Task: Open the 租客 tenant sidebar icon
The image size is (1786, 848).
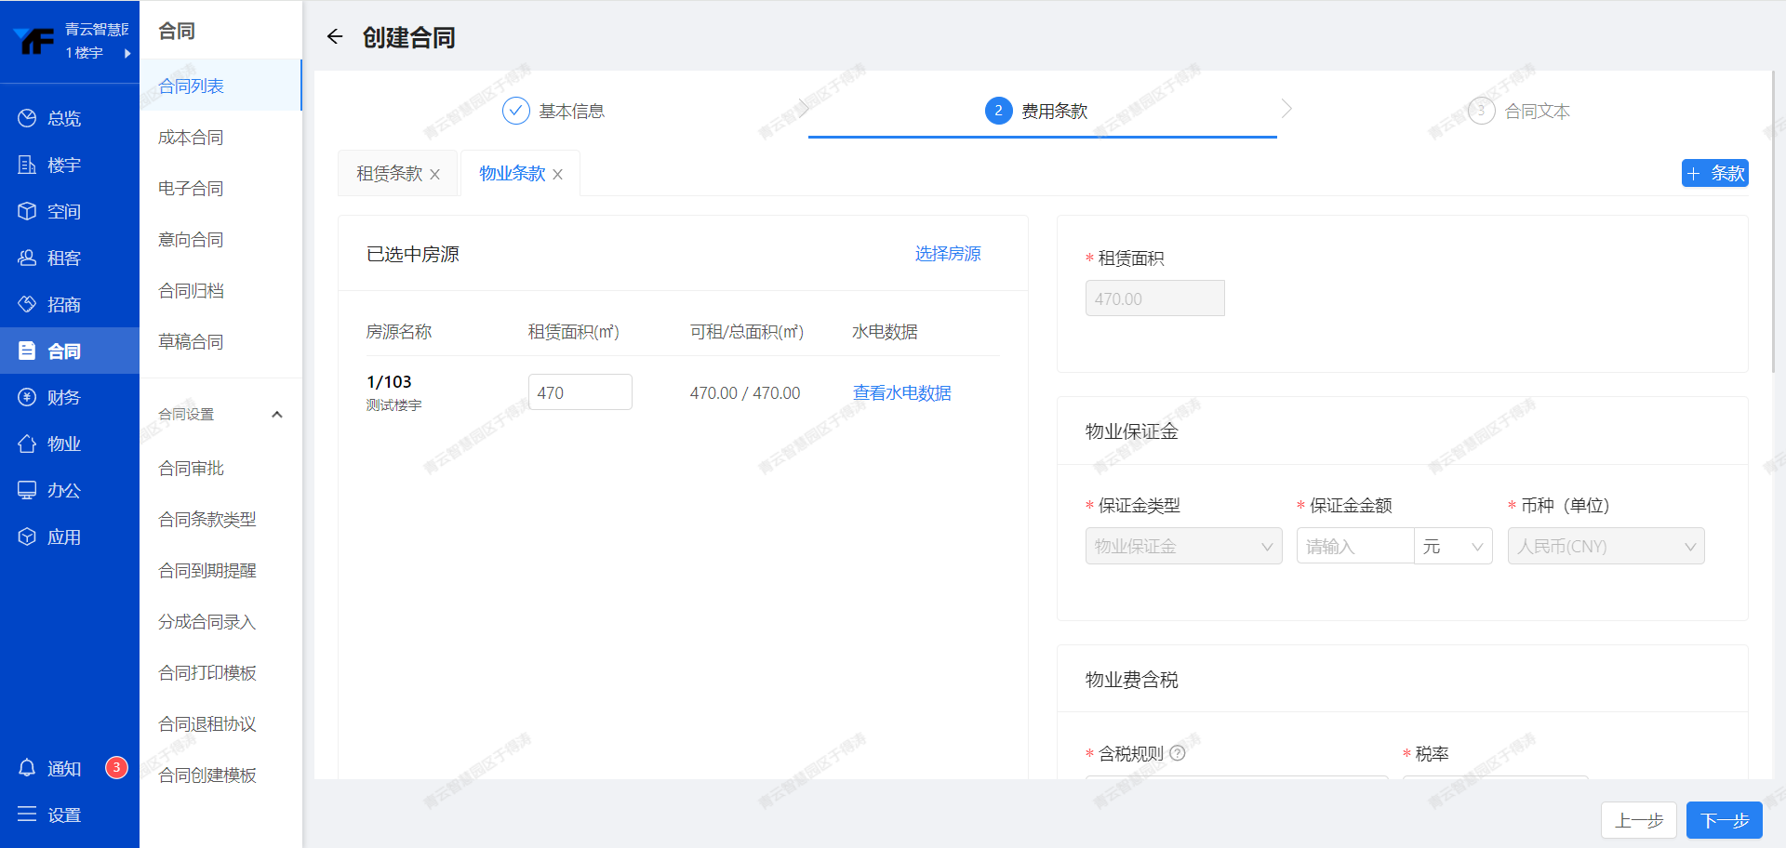Action: coord(27,258)
